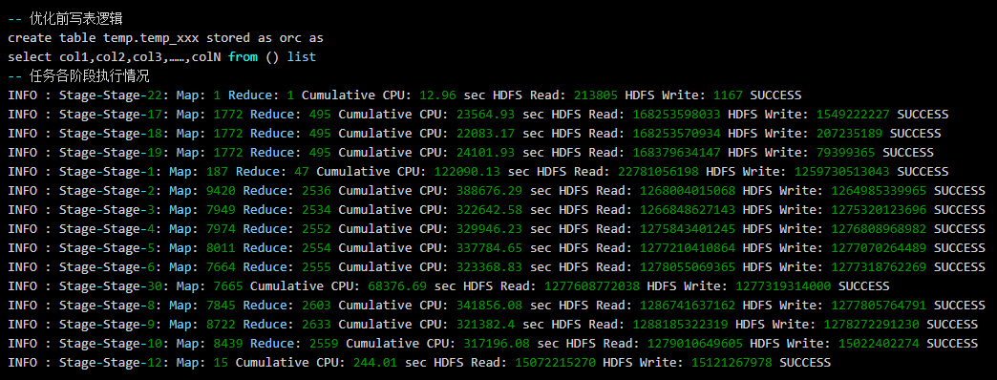Click HDFS Write value 1264985339965
Viewport: 997px width, 380px height.
click(x=879, y=191)
